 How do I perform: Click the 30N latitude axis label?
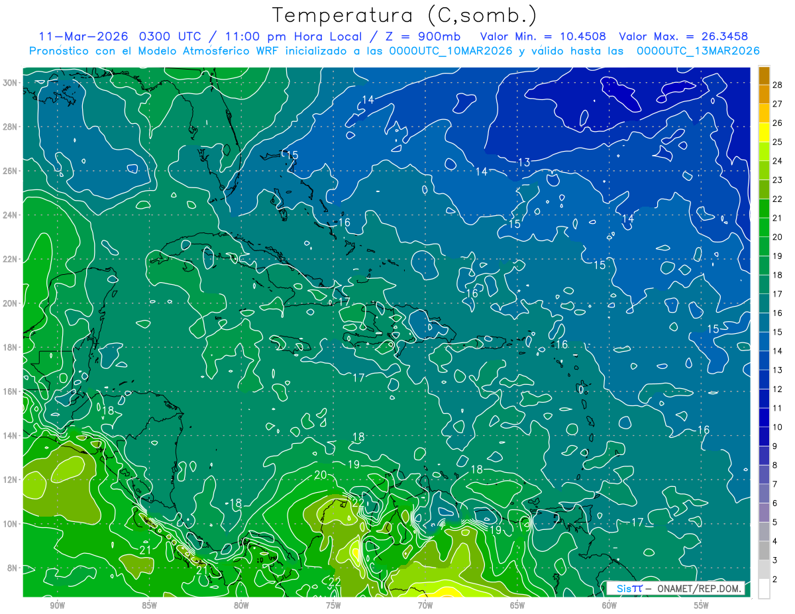pos(11,82)
